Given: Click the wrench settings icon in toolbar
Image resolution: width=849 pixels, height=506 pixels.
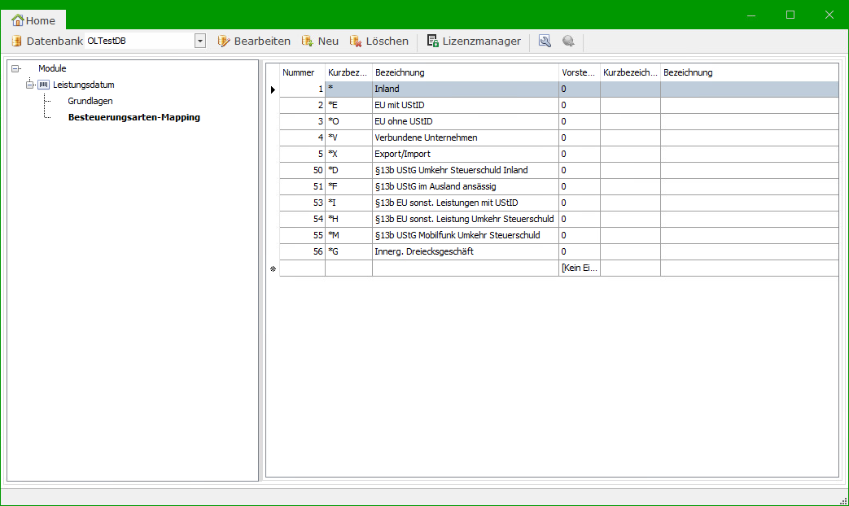Looking at the screenshot, I should [545, 41].
